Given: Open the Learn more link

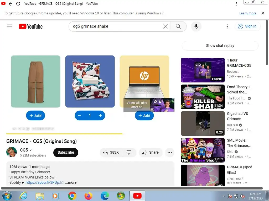Looking at the screenshot, I should pos(248,13).
